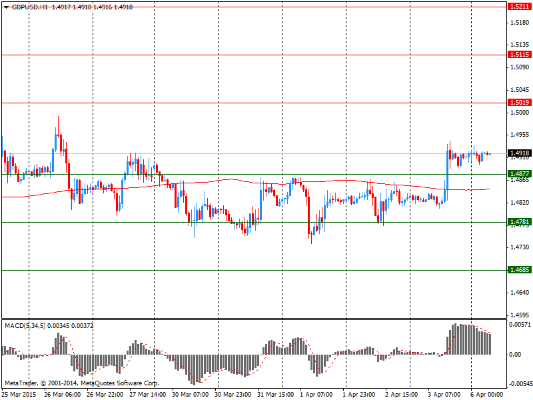This screenshot has height=400, width=533.
Task: Click the 1.5090 price scale value
Action: [520, 67]
